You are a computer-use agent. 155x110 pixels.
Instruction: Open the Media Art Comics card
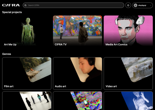(x=128, y=31)
